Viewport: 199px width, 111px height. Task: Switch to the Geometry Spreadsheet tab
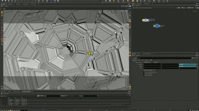pos(26,92)
